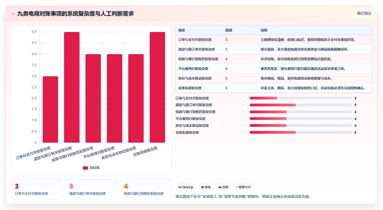This screenshot has width=383, height=210.
Task: Click the value 5 beside the 总账衔接 progress bar
Action: coord(355,132)
